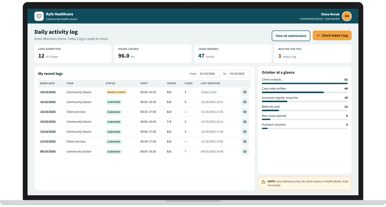The width and height of the screenshot is (386, 207).
Task: View the 15/10/2026 log with eye icon
Action: click(245, 112)
